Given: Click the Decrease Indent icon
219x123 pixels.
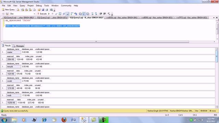Looking at the screenshot, I should click(101, 14).
